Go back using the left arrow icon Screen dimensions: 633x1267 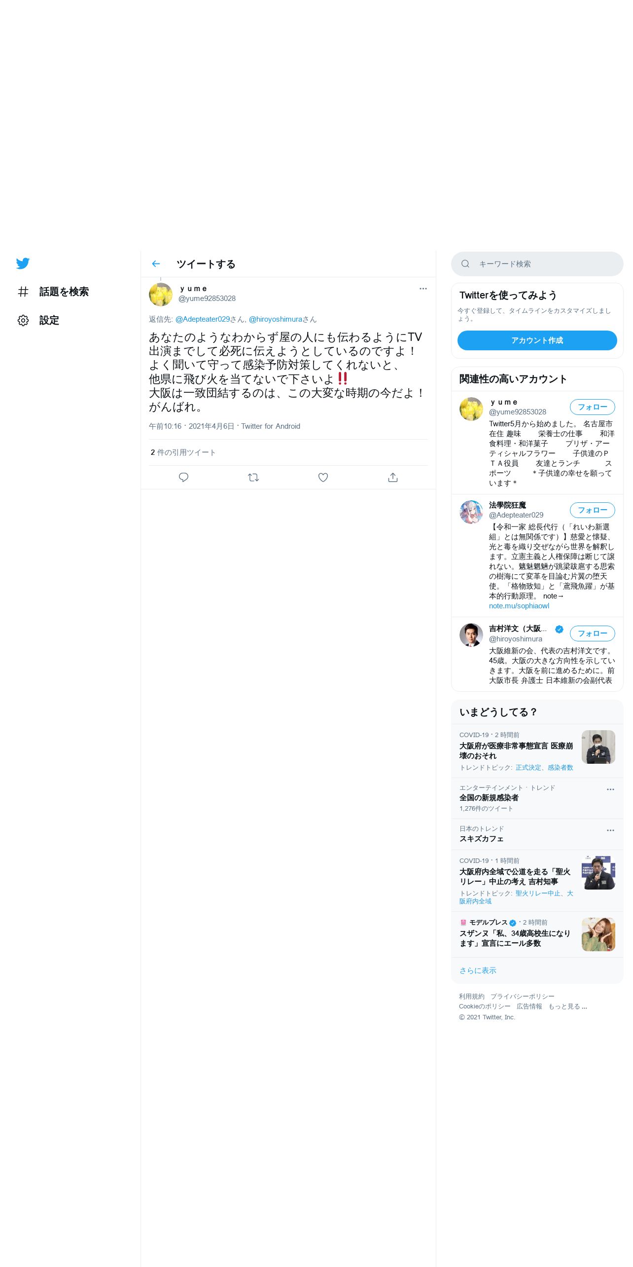[x=156, y=264]
